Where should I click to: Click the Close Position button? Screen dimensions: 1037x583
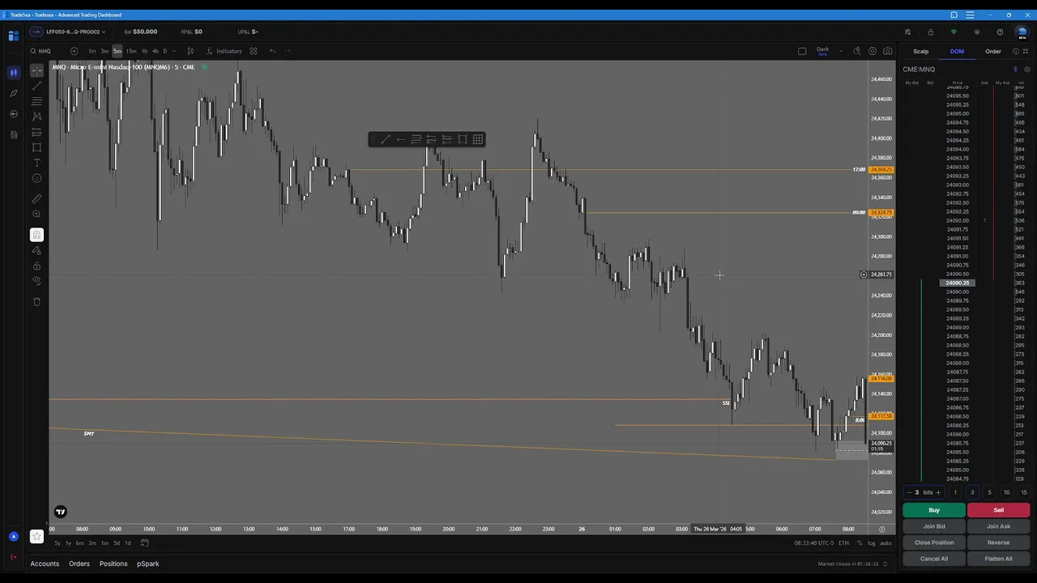click(934, 543)
